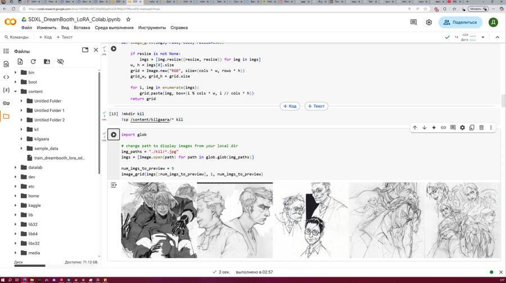This screenshot has height=283, width=506.
Task: Select the Files folder sidebar icon
Action: [x=6, y=116]
